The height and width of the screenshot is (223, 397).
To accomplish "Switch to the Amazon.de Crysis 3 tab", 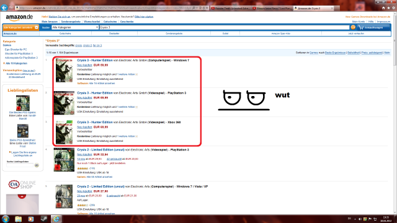I will pyautogui.click(x=313, y=8).
